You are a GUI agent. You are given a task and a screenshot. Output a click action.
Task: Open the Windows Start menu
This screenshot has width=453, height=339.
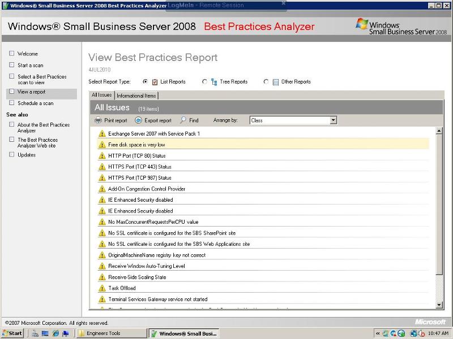12,333
